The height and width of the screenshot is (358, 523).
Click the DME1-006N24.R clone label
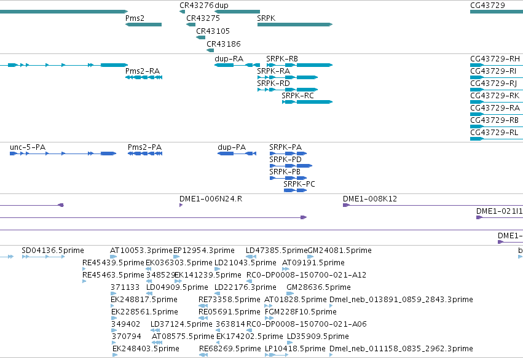tap(211, 199)
